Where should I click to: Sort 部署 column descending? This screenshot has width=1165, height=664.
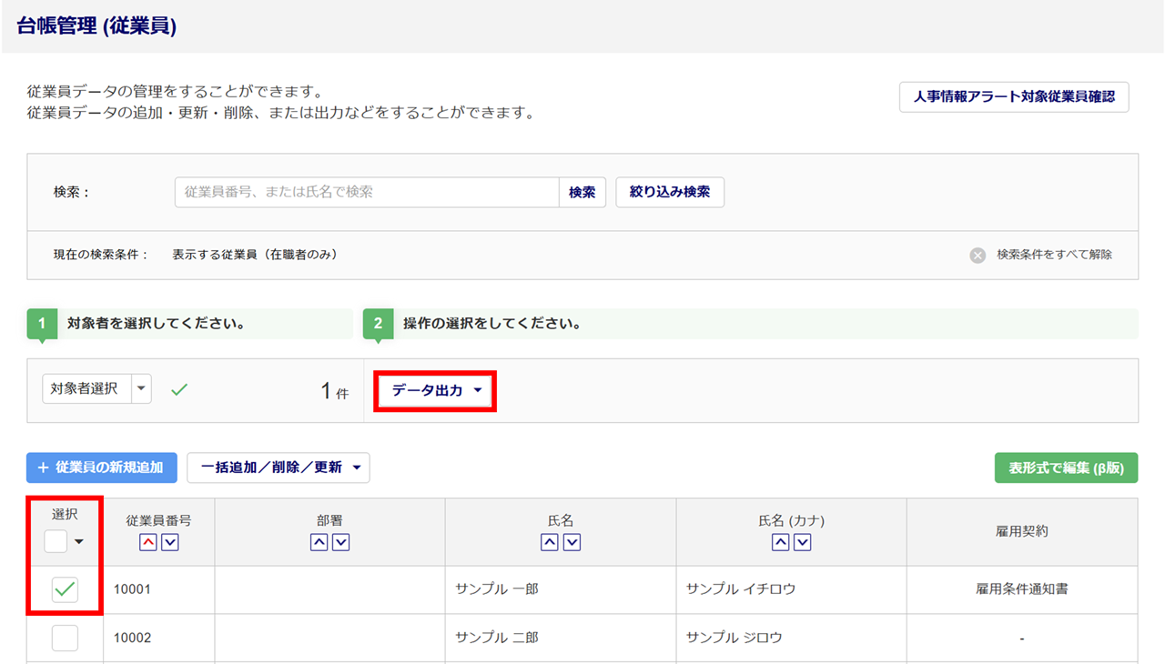341,542
